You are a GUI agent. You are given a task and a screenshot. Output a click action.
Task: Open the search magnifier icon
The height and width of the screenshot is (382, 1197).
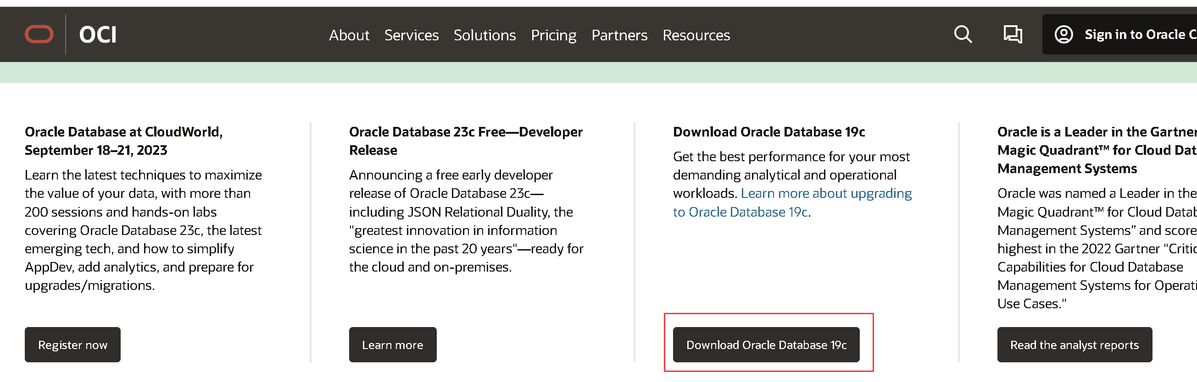pos(963,34)
